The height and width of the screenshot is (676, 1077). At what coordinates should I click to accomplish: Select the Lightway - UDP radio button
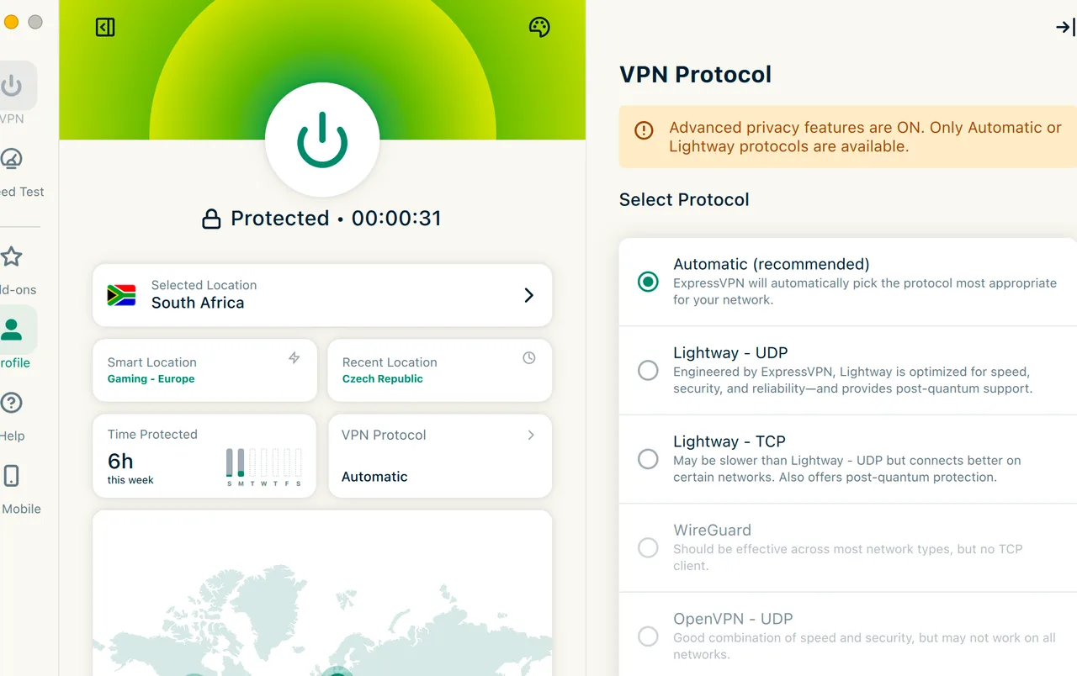click(648, 371)
